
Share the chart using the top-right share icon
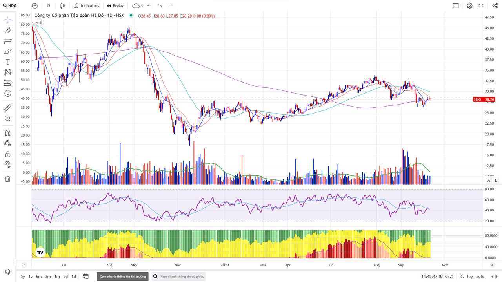pos(495,5)
